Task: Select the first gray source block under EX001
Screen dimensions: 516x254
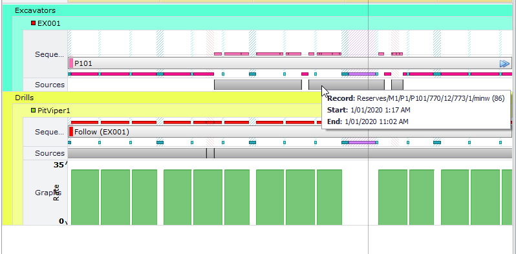Action: (258, 85)
